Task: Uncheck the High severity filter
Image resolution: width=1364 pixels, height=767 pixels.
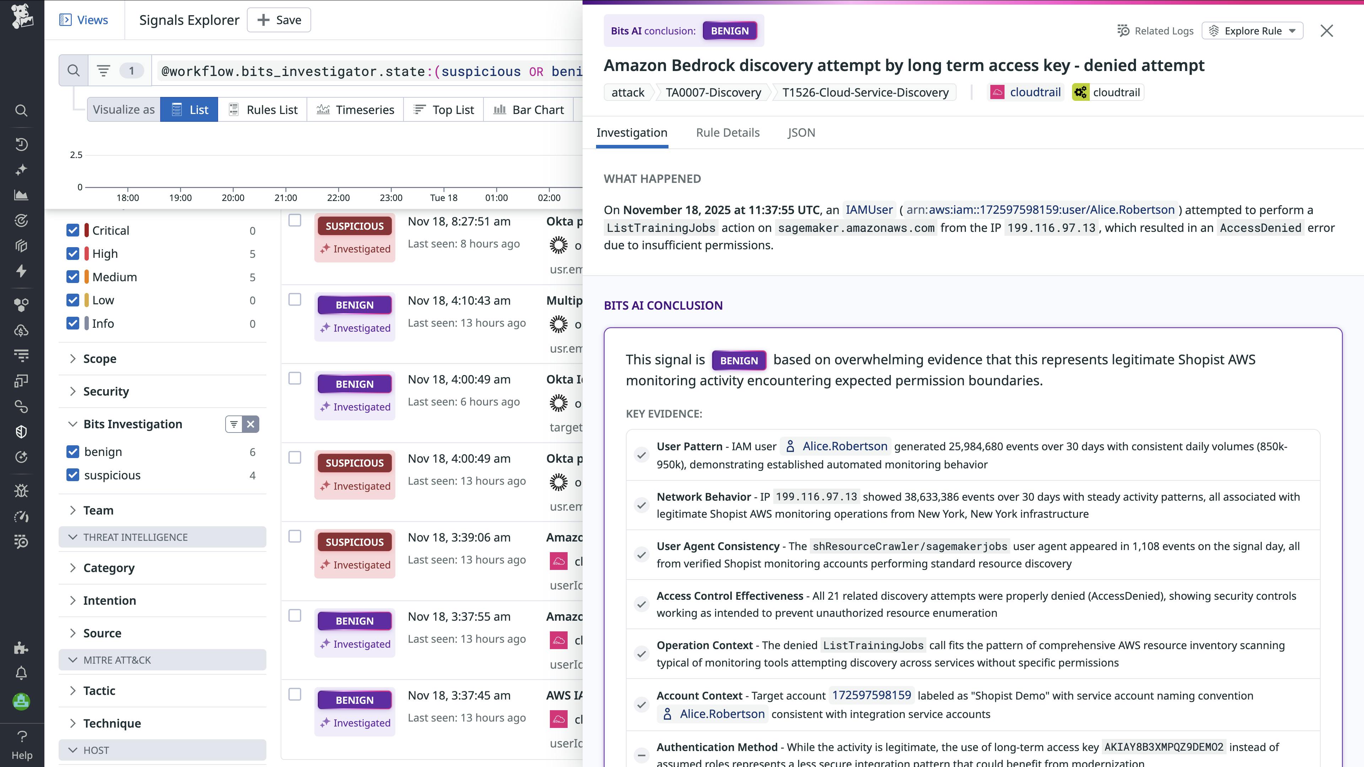Action: (x=72, y=254)
